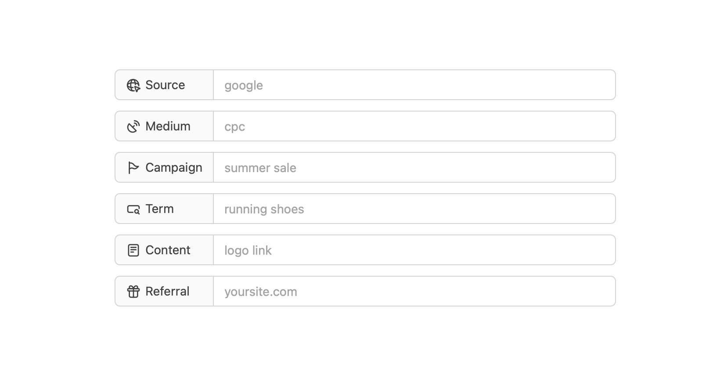Click the Referral label text
The image size is (720, 375).
pos(167,292)
